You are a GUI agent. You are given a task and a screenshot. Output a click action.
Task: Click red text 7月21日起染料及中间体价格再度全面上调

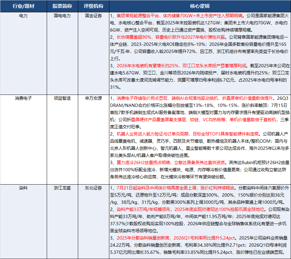point(156,188)
